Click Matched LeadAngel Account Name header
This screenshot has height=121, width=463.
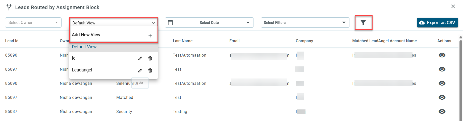pos(384,41)
